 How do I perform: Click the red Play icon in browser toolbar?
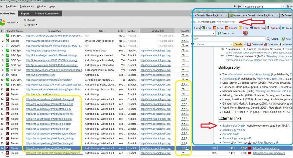coord(245,33)
